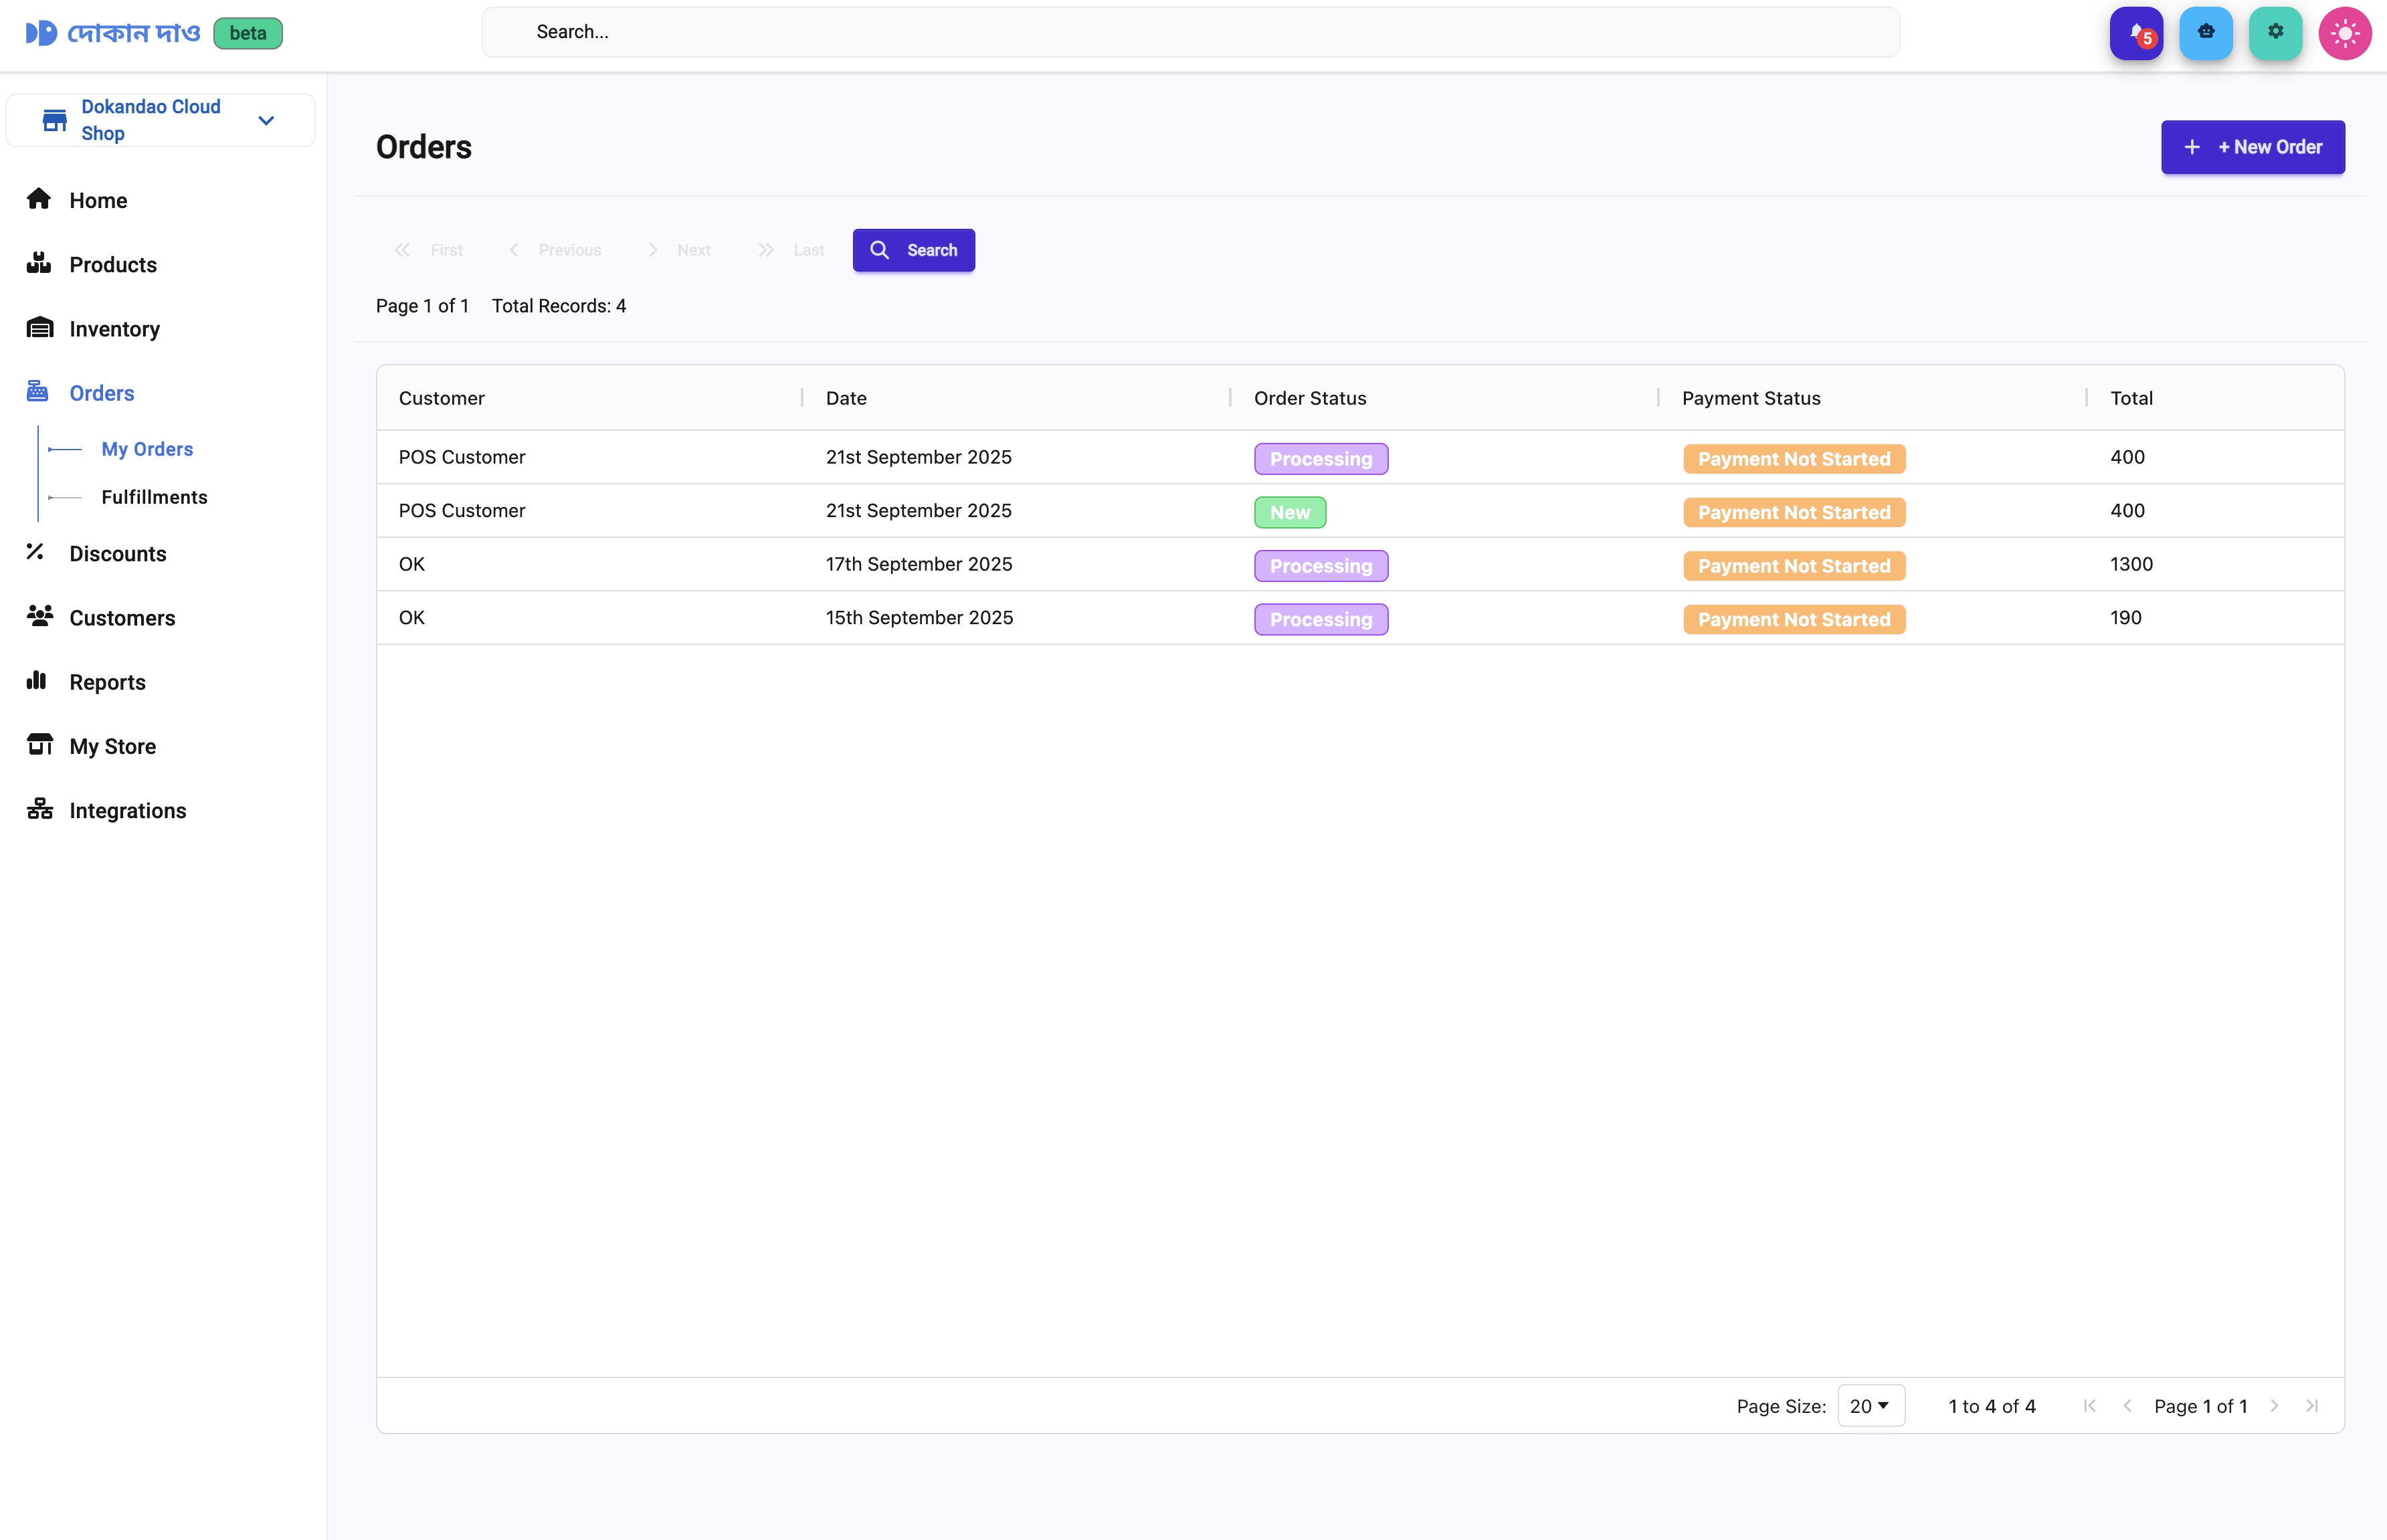Select My Orders in the sidebar
Image resolution: width=2387 pixels, height=1540 pixels.
(x=147, y=449)
